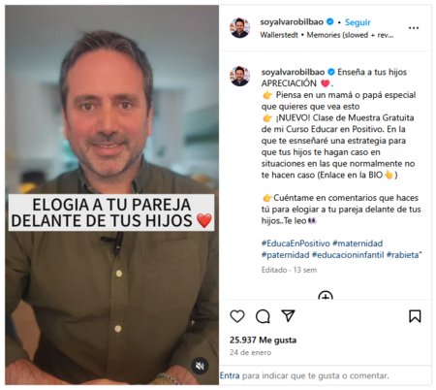Follow the account via Seguir
Screen dimensions: 436x390
[x=358, y=22]
